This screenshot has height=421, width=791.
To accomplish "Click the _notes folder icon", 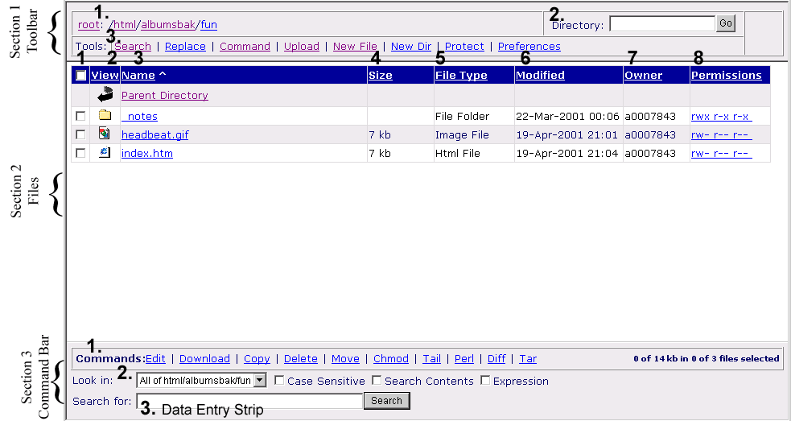I will [x=105, y=115].
